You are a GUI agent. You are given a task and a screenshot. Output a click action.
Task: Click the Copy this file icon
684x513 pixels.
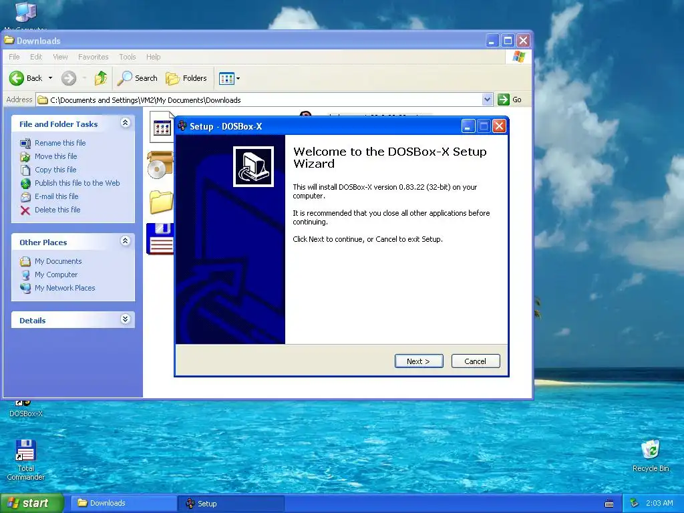25,170
